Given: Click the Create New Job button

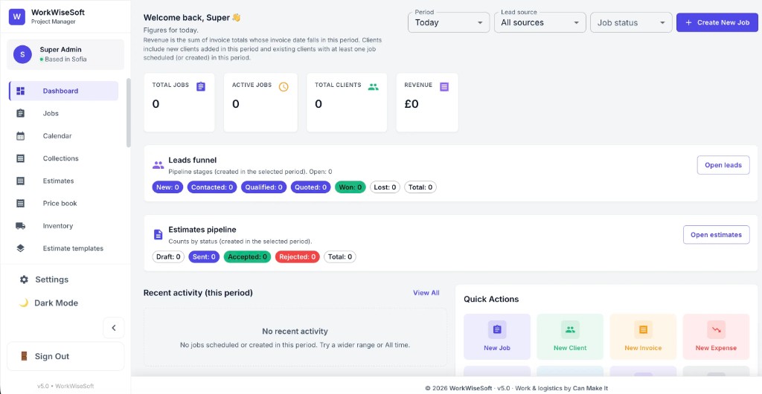Looking at the screenshot, I should [x=717, y=22].
